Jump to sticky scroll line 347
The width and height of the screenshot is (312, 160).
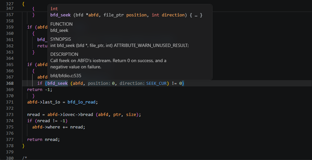coord(10,8)
